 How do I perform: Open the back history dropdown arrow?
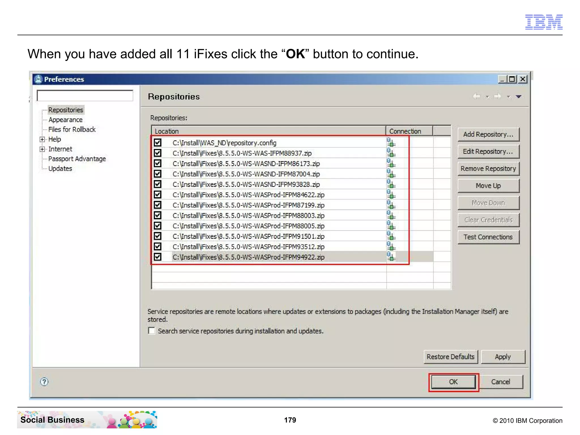point(487,97)
